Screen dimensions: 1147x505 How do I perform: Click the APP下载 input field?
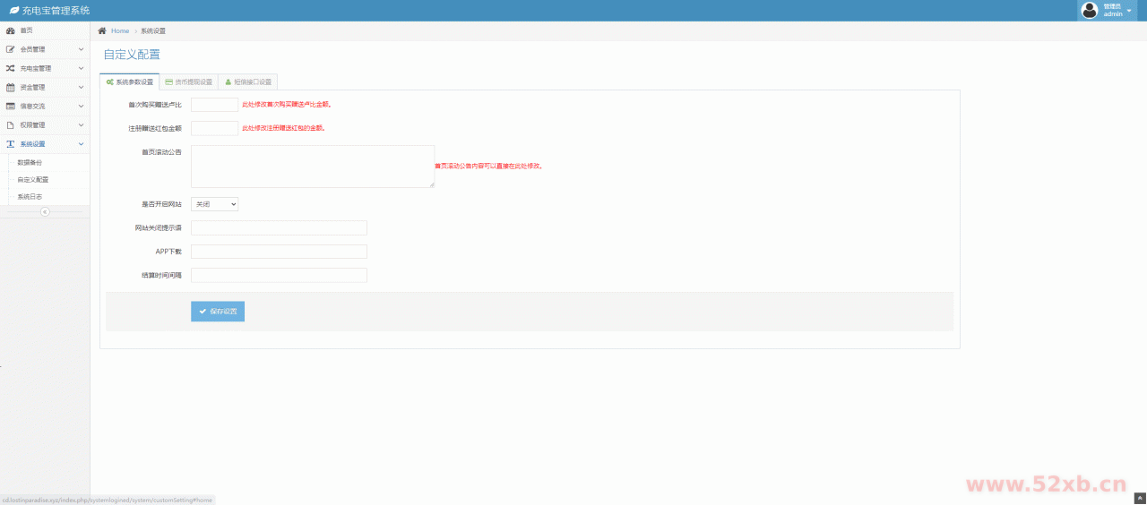[x=279, y=252]
